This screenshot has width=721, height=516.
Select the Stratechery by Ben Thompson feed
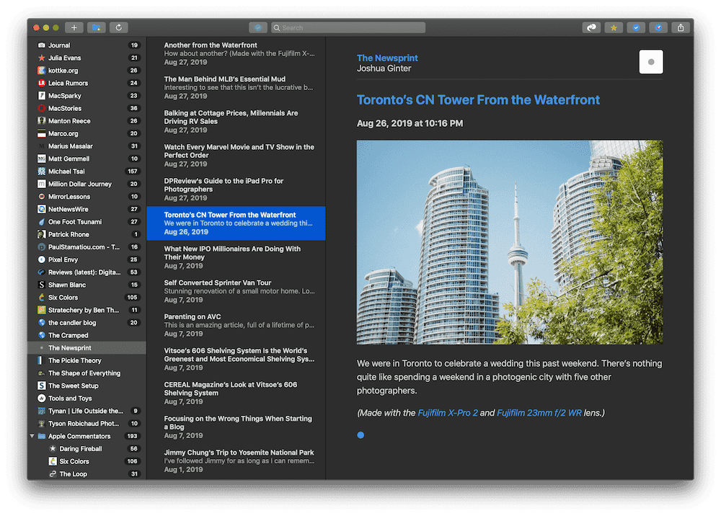tap(87, 310)
